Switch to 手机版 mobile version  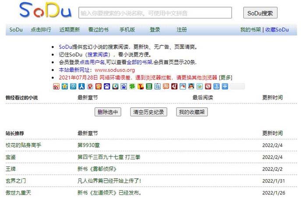[x=127, y=30]
